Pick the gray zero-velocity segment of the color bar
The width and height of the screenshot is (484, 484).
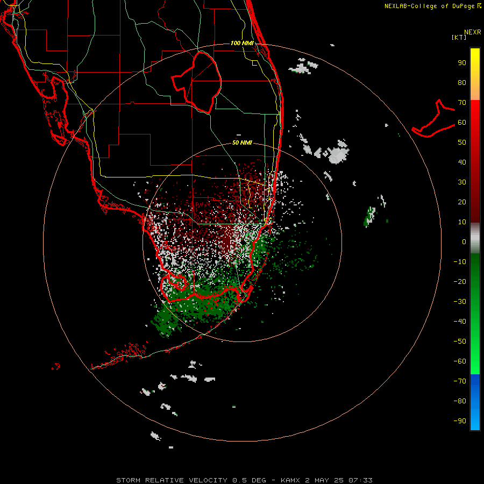click(475, 238)
